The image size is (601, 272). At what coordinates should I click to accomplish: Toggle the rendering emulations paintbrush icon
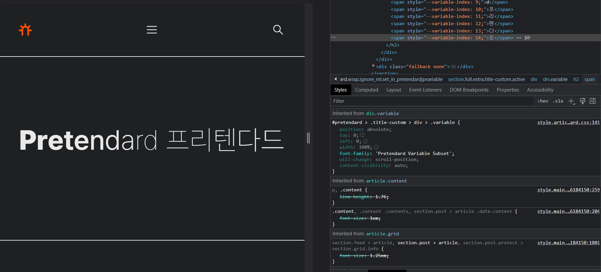pyautogui.click(x=582, y=101)
